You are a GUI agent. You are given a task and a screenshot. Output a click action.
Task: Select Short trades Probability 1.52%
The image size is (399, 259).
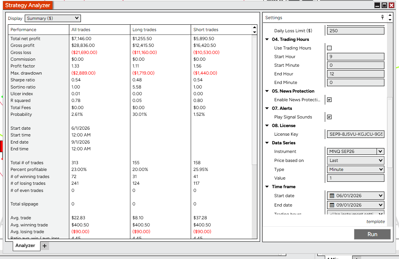(x=199, y=114)
